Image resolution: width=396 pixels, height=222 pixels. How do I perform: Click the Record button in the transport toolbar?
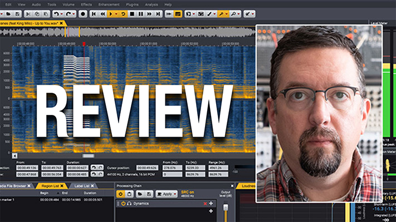click(82, 13)
